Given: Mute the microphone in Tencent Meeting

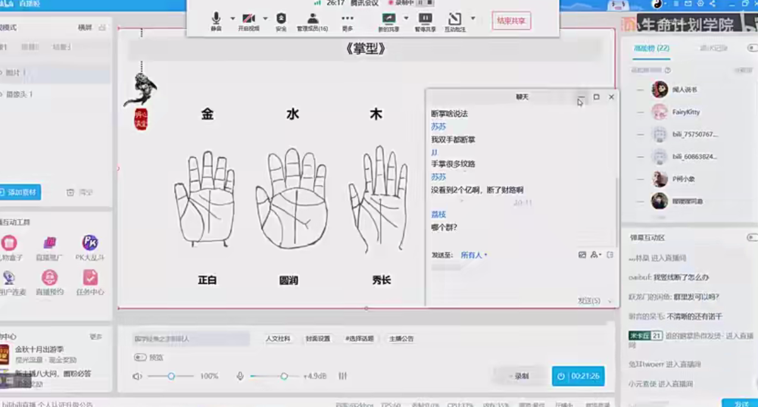Looking at the screenshot, I should (216, 19).
